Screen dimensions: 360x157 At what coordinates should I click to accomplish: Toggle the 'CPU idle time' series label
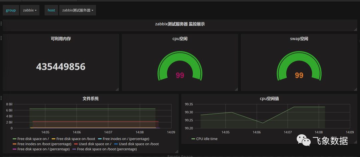click(x=207, y=139)
